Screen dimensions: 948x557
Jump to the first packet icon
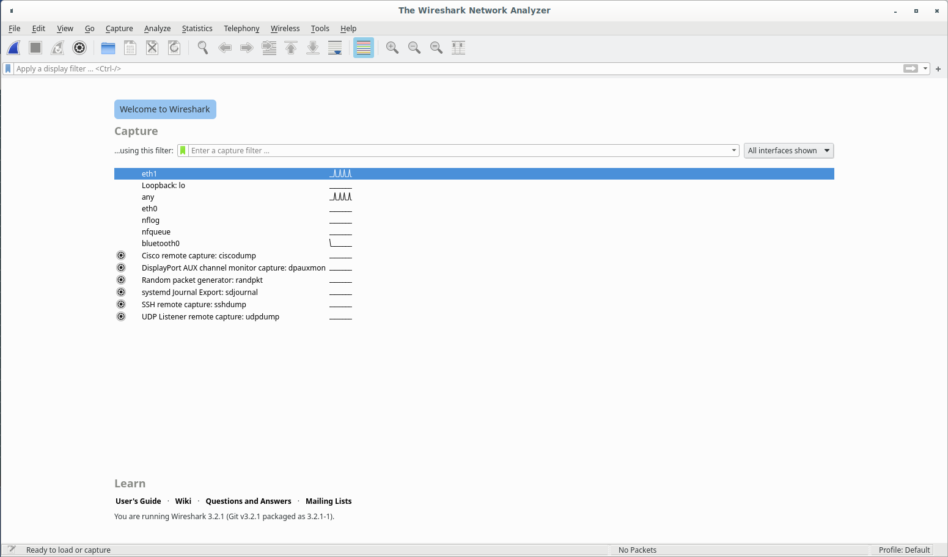tap(291, 48)
